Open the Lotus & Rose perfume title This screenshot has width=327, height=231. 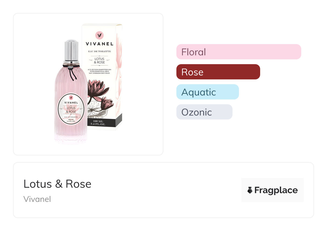point(57,184)
